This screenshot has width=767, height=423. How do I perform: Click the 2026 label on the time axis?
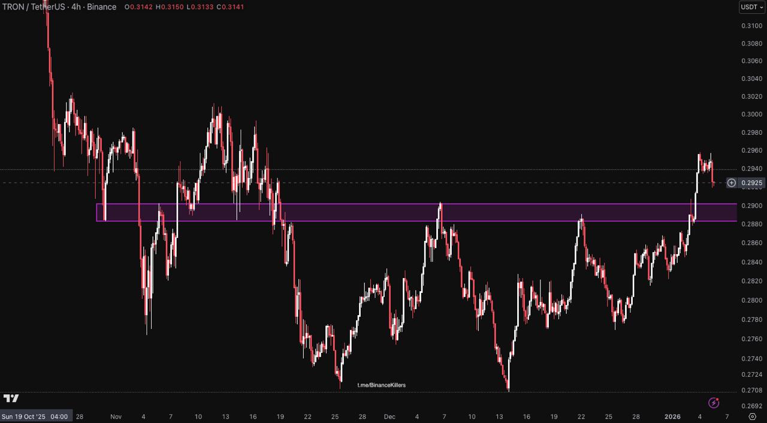point(672,416)
